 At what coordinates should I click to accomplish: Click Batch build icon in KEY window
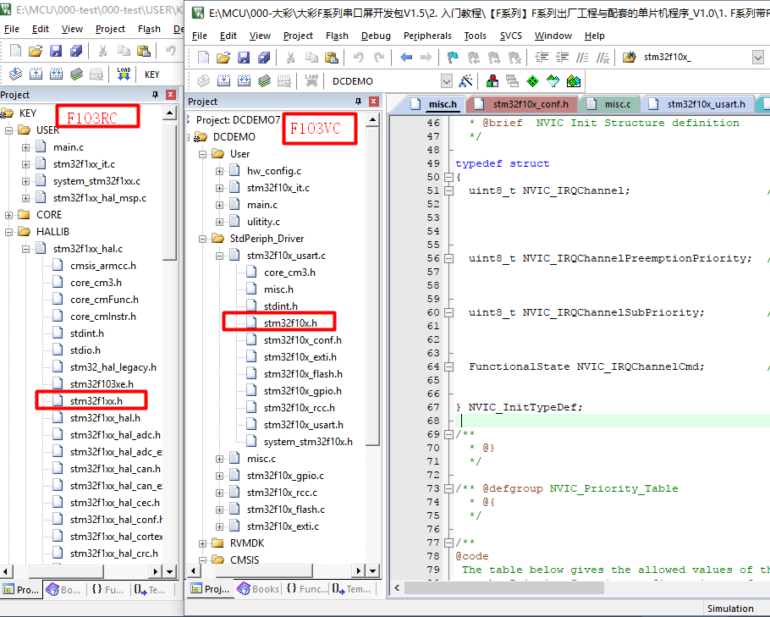(x=77, y=74)
